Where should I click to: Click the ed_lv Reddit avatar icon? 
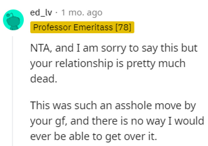(x=13, y=20)
